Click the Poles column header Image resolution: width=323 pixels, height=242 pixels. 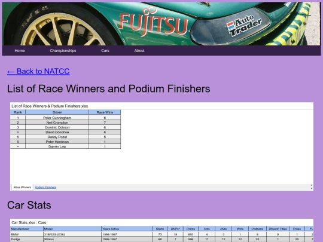click(297, 229)
